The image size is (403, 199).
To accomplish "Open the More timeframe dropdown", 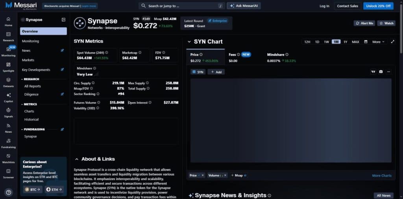I will coord(378,42).
